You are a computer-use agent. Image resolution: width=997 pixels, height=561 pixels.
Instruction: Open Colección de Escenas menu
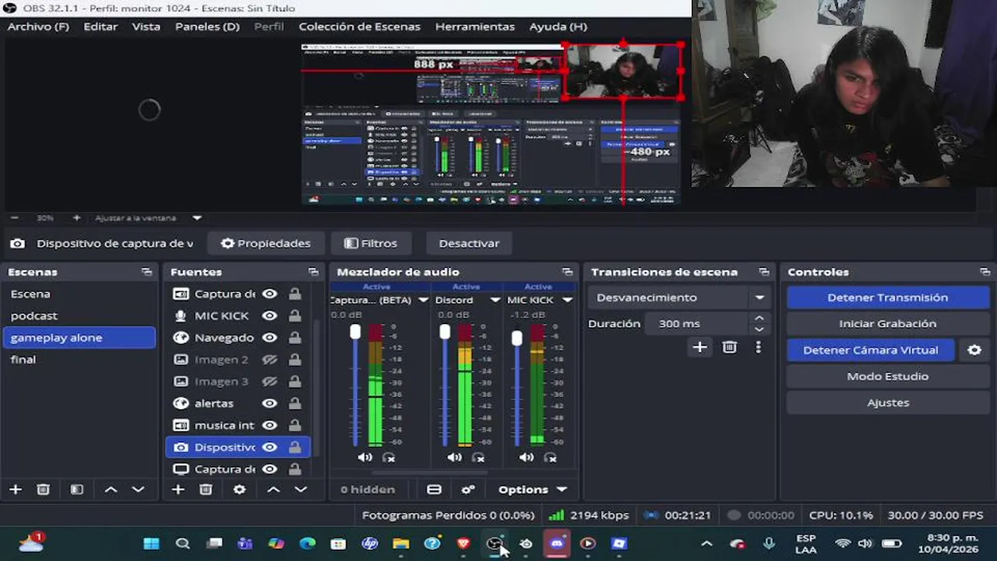point(359,26)
